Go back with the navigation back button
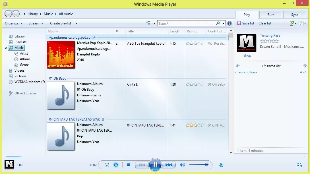 click(x=8, y=14)
